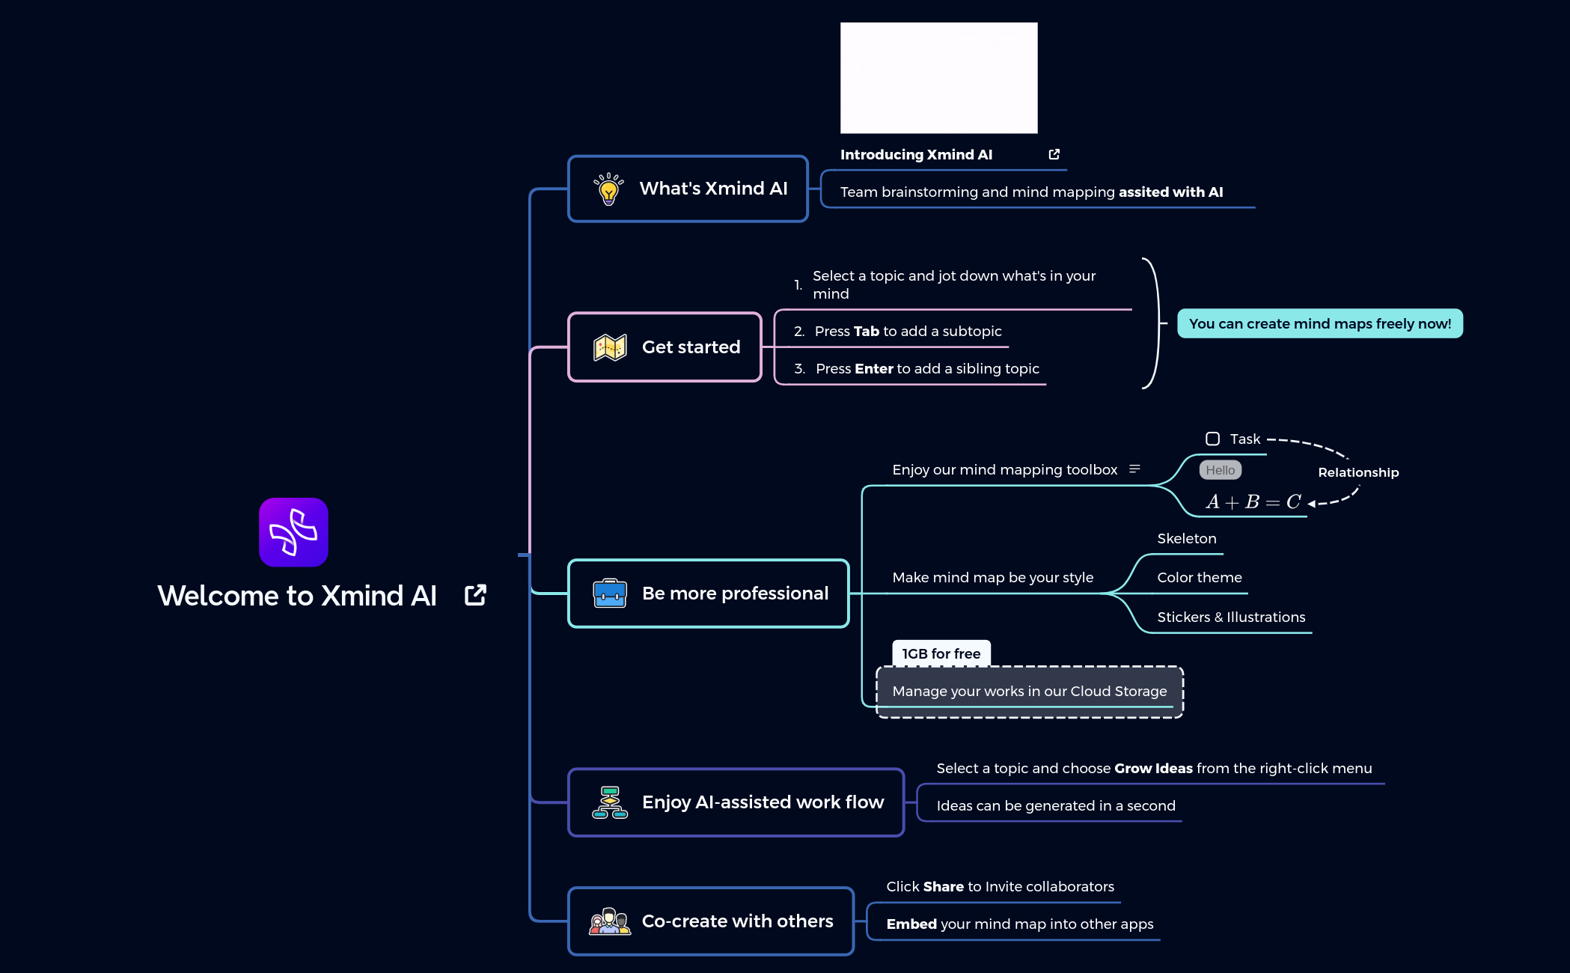Select the 'Select a topic and jot down' step
Image resolution: width=1570 pixels, height=973 pixels.
[x=954, y=284]
